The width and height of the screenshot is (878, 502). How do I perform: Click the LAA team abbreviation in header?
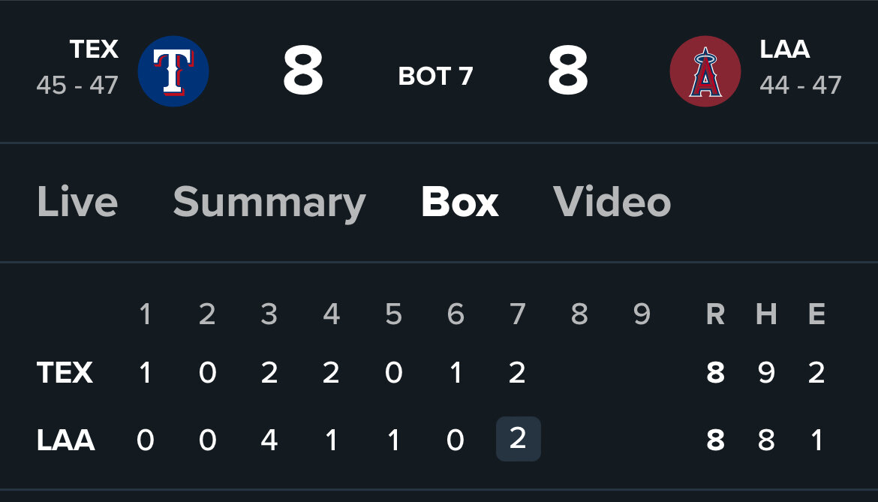(784, 50)
